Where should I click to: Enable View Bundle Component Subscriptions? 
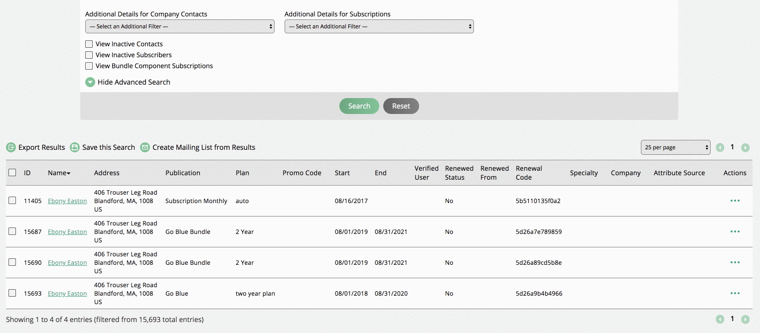[89, 66]
